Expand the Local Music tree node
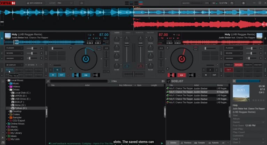 [x=7, y=80]
